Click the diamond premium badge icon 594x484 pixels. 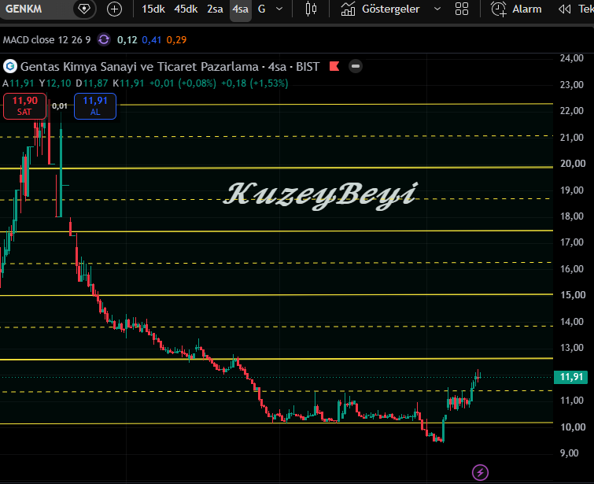(83, 9)
